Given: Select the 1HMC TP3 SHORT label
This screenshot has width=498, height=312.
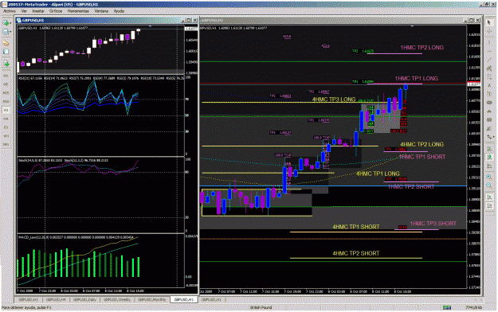Looking at the screenshot, I should [433, 224].
